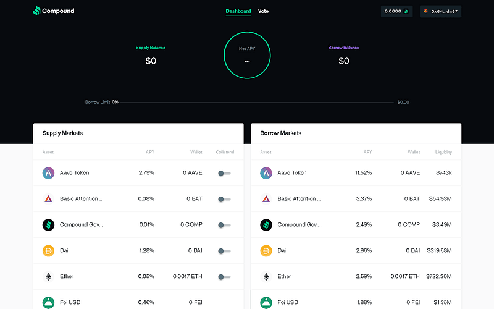
Task: Click the wallet avatar icon next to 0x64...da67
Action: [425, 11]
